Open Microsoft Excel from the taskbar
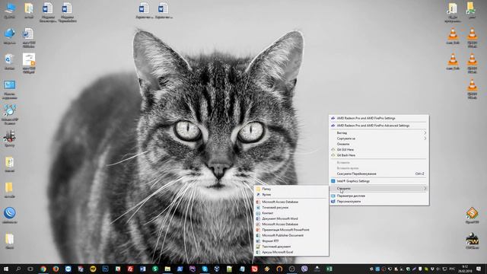 click(x=329, y=269)
